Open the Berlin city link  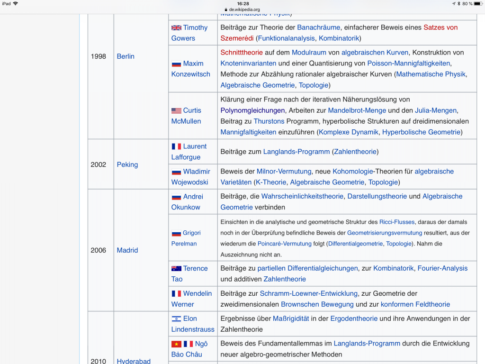pyautogui.click(x=126, y=56)
